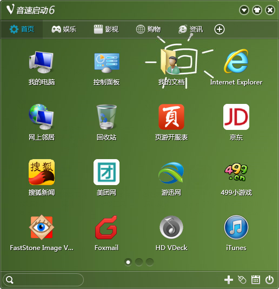Switch to 娱乐 tab
279x289 pixels.
(64, 29)
